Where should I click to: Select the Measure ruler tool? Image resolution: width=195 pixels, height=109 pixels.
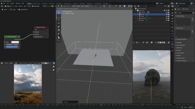59,37
